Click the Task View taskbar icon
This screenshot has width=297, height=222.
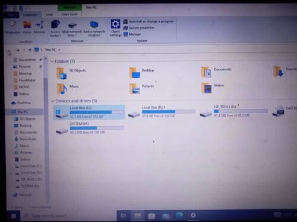(x=124, y=216)
